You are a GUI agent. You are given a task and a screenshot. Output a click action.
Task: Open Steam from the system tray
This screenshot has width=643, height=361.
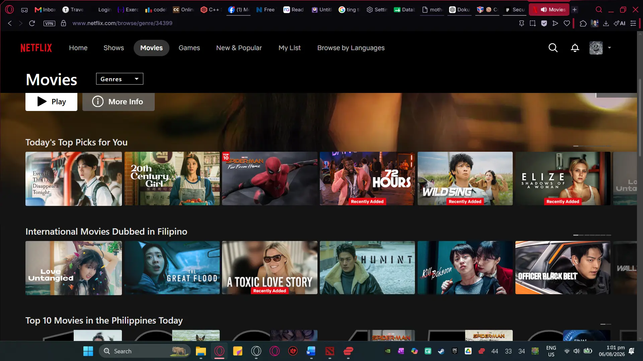[441, 351]
